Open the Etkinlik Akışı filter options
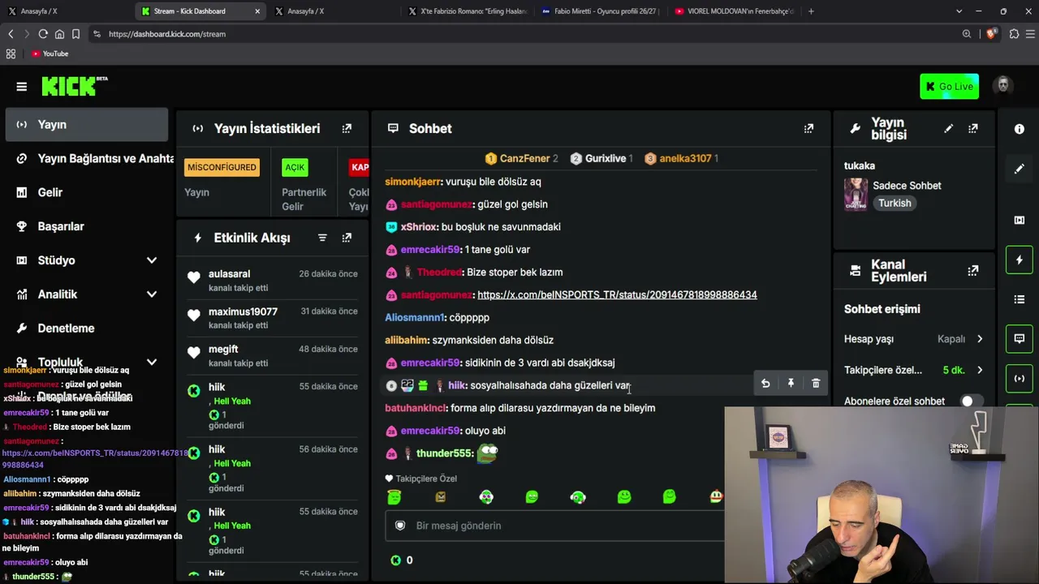 322,238
